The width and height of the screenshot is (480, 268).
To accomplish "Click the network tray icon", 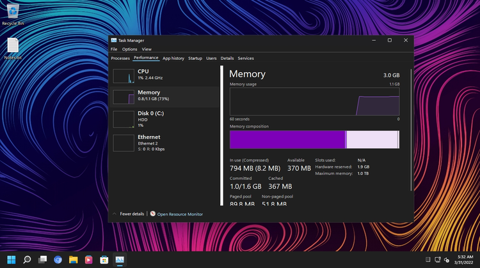I will [438, 260].
